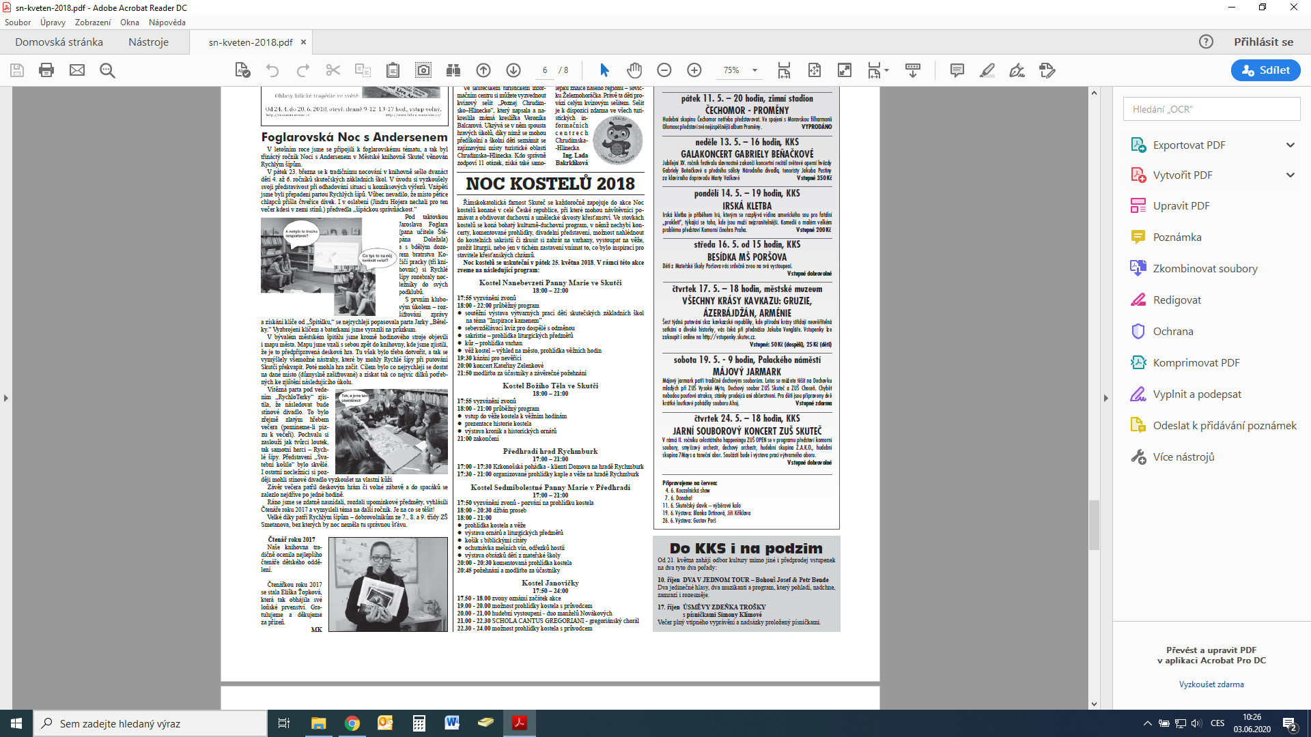1311x737 pixels.
Task: Open the Help question mark icon
Action: (1207, 42)
